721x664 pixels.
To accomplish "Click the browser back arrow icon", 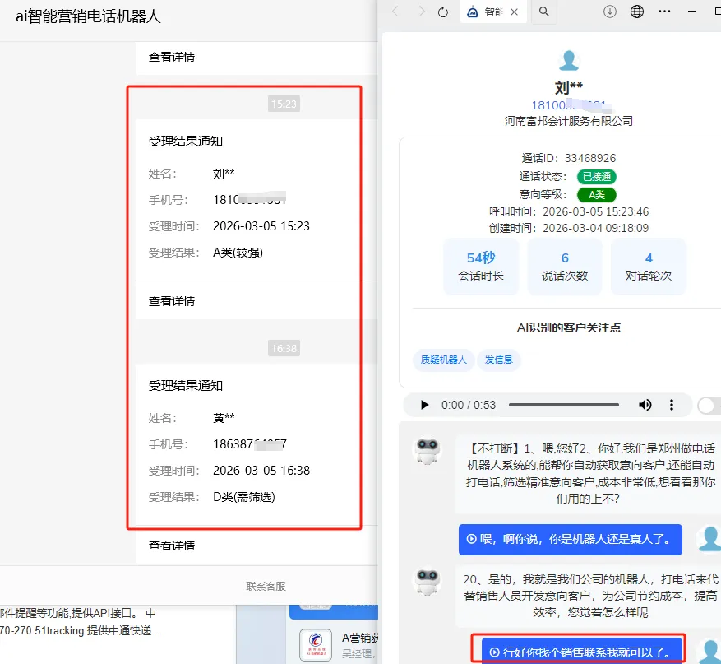I will point(395,12).
